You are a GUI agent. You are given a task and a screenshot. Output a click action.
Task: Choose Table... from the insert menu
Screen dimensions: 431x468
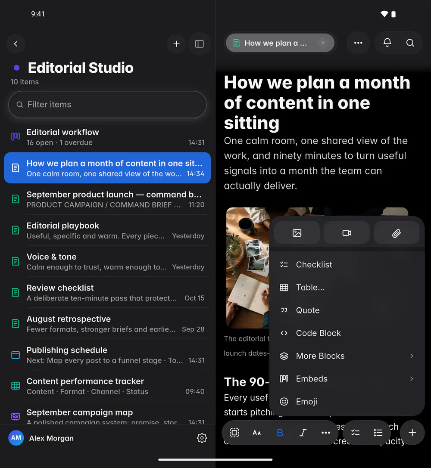[x=347, y=288]
